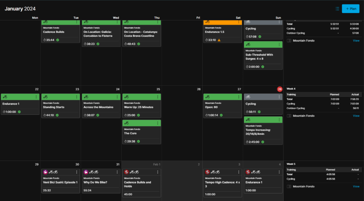Viewport: 364px width, 201px height.
Task: Click the pink badge on Why Do We Bike?
Action: (x=86, y=172)
